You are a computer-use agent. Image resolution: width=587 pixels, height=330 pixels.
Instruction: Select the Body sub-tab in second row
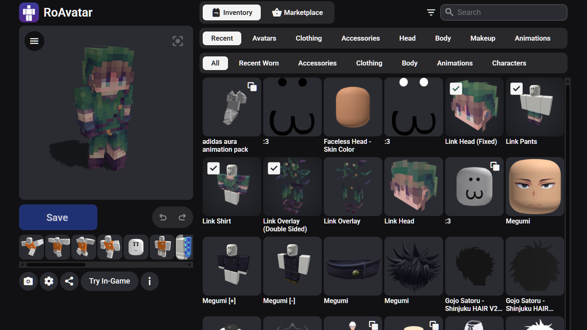click(409, 63)
